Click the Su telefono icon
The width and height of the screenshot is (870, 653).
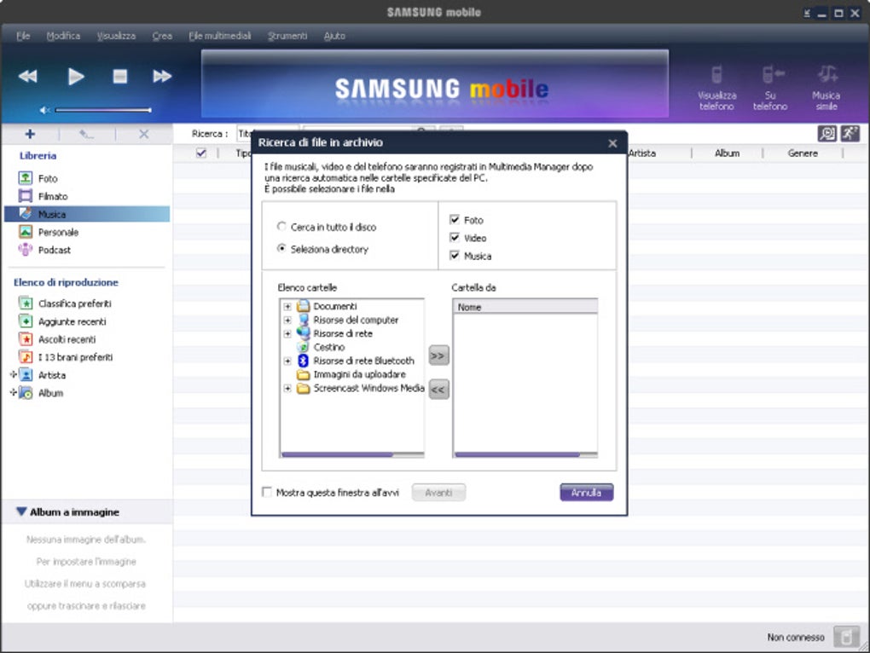tap(770, 88)
